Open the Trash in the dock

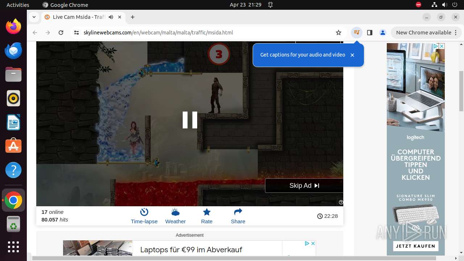coord(13,224)
